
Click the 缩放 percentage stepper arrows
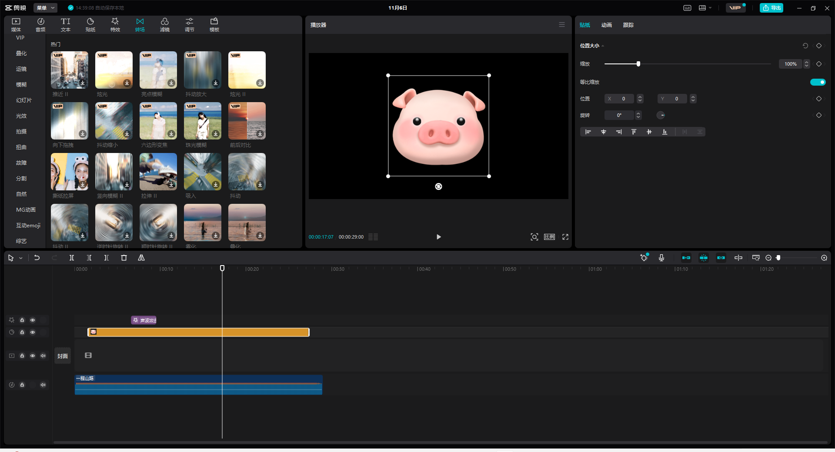[807, 64]
